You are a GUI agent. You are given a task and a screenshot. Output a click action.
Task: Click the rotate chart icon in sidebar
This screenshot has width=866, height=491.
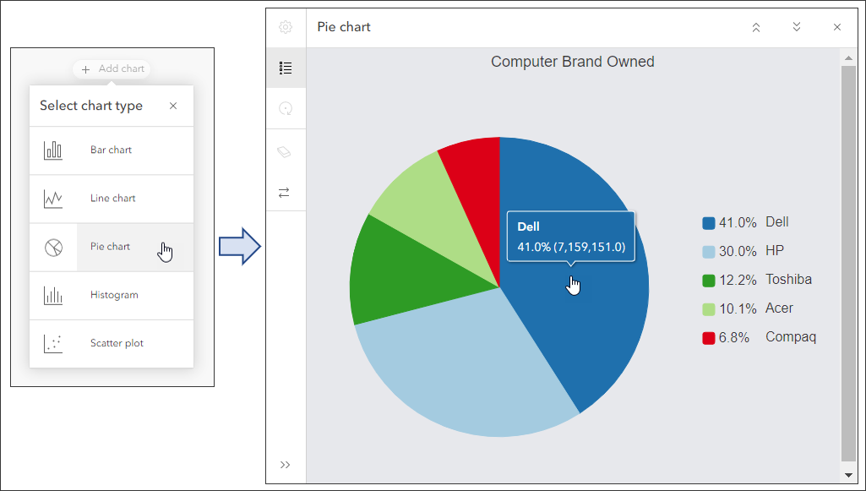pos(286,109)
